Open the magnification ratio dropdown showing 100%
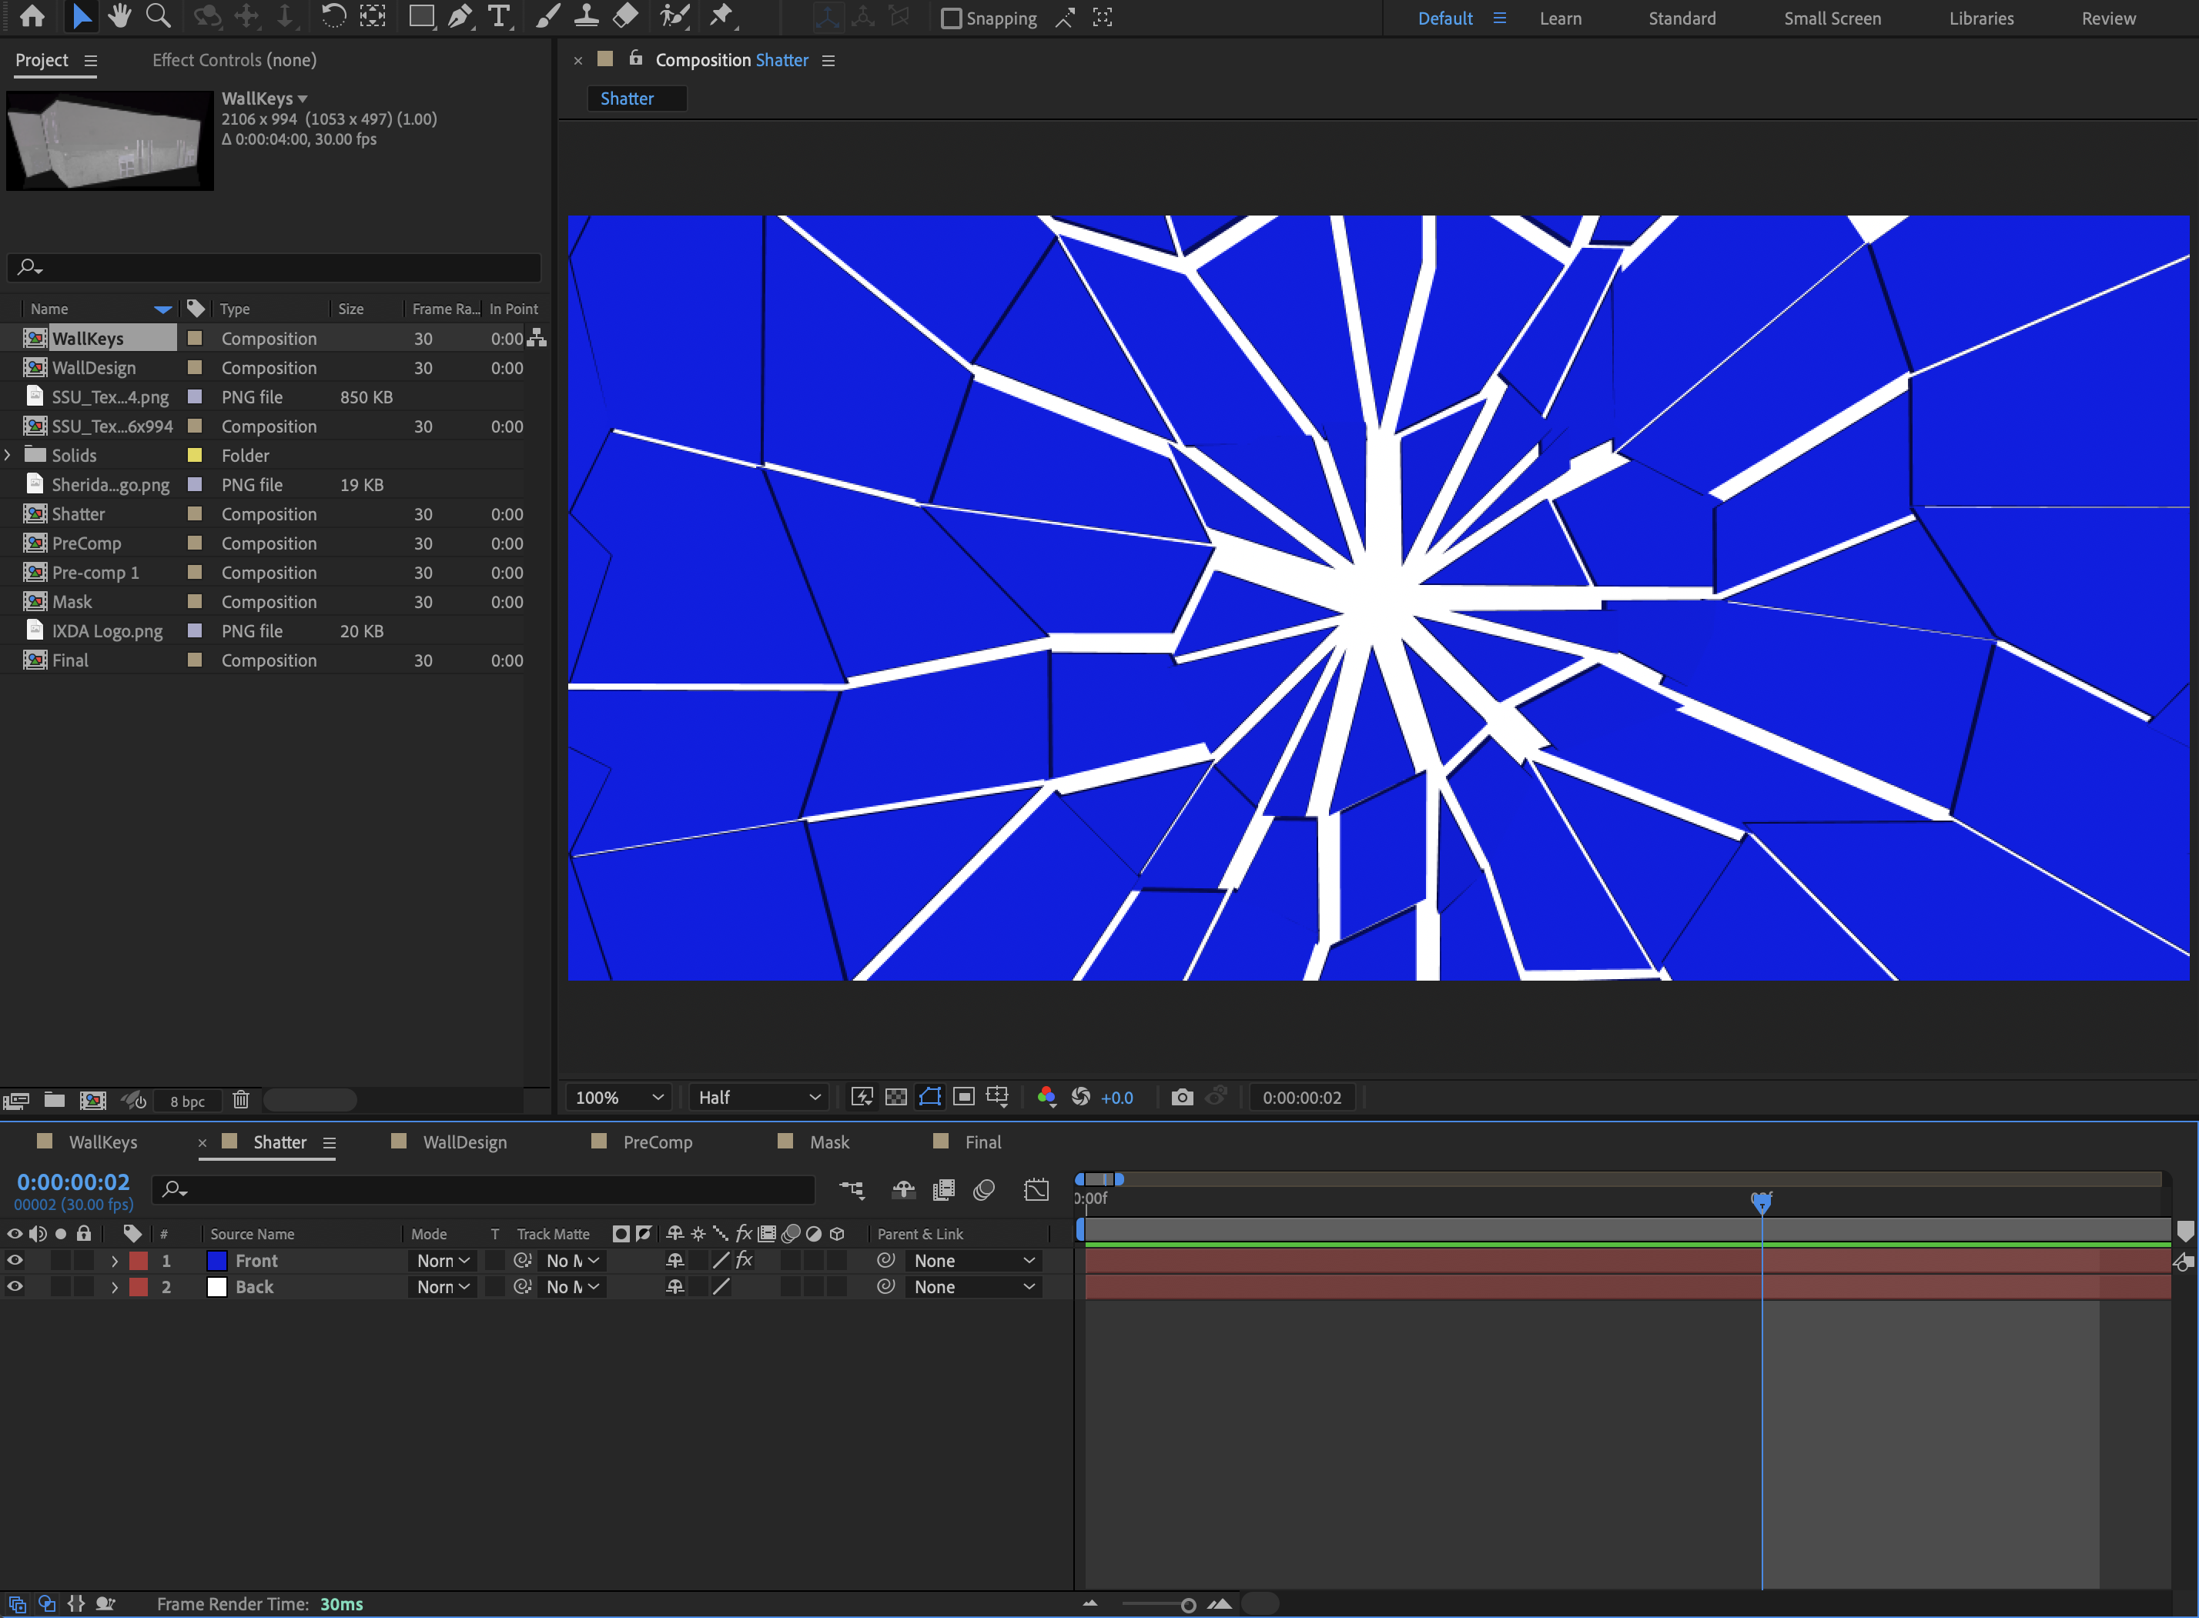 click(x=617, y=1097)
